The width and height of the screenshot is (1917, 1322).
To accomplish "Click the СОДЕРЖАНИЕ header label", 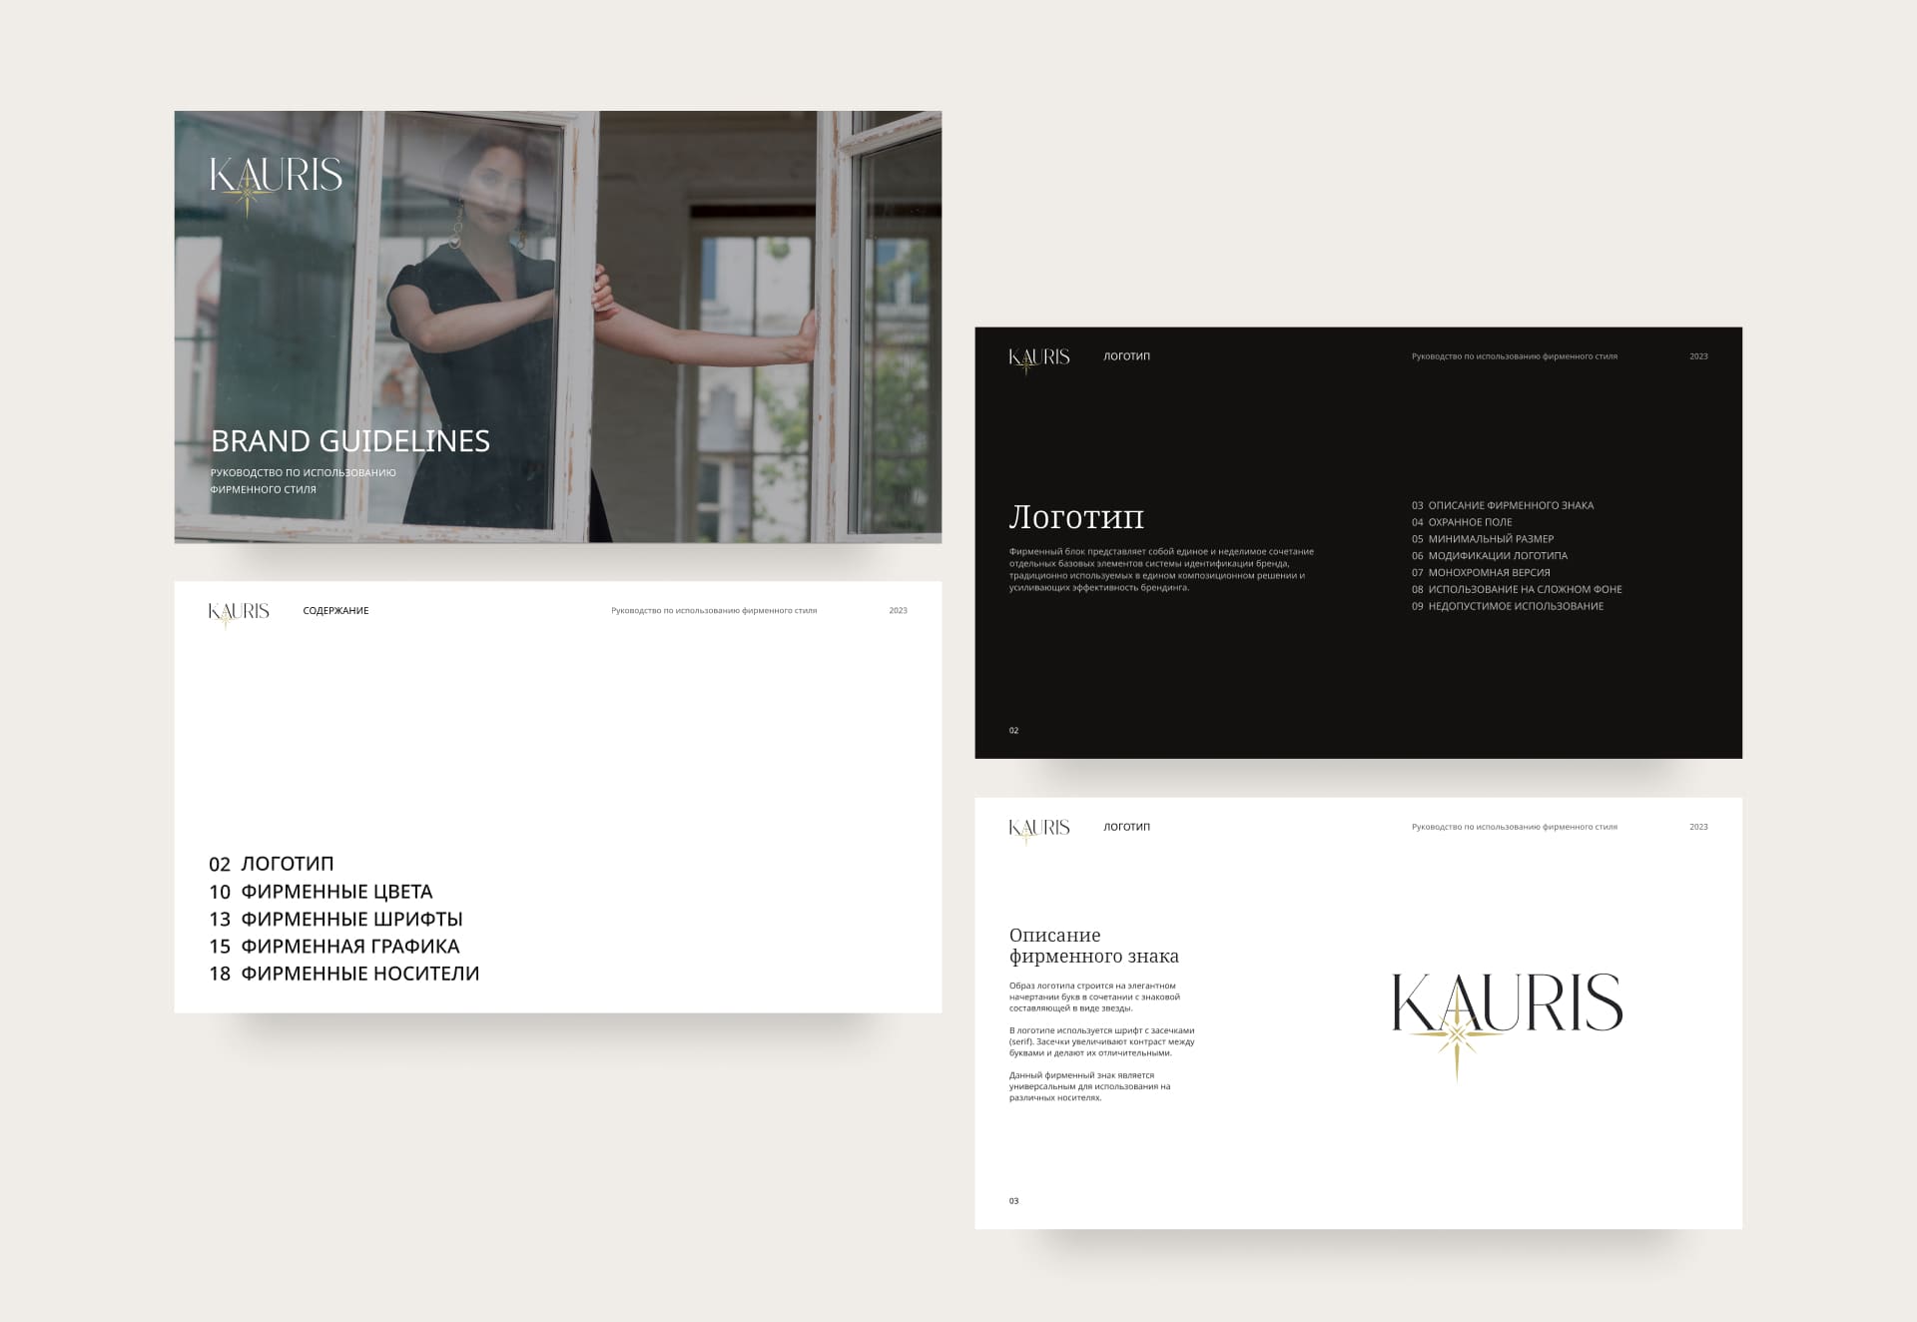I will 335,611.
